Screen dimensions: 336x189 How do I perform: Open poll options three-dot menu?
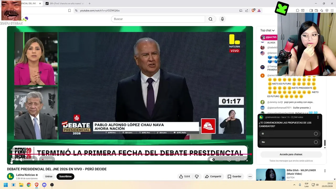pos(318,117)
